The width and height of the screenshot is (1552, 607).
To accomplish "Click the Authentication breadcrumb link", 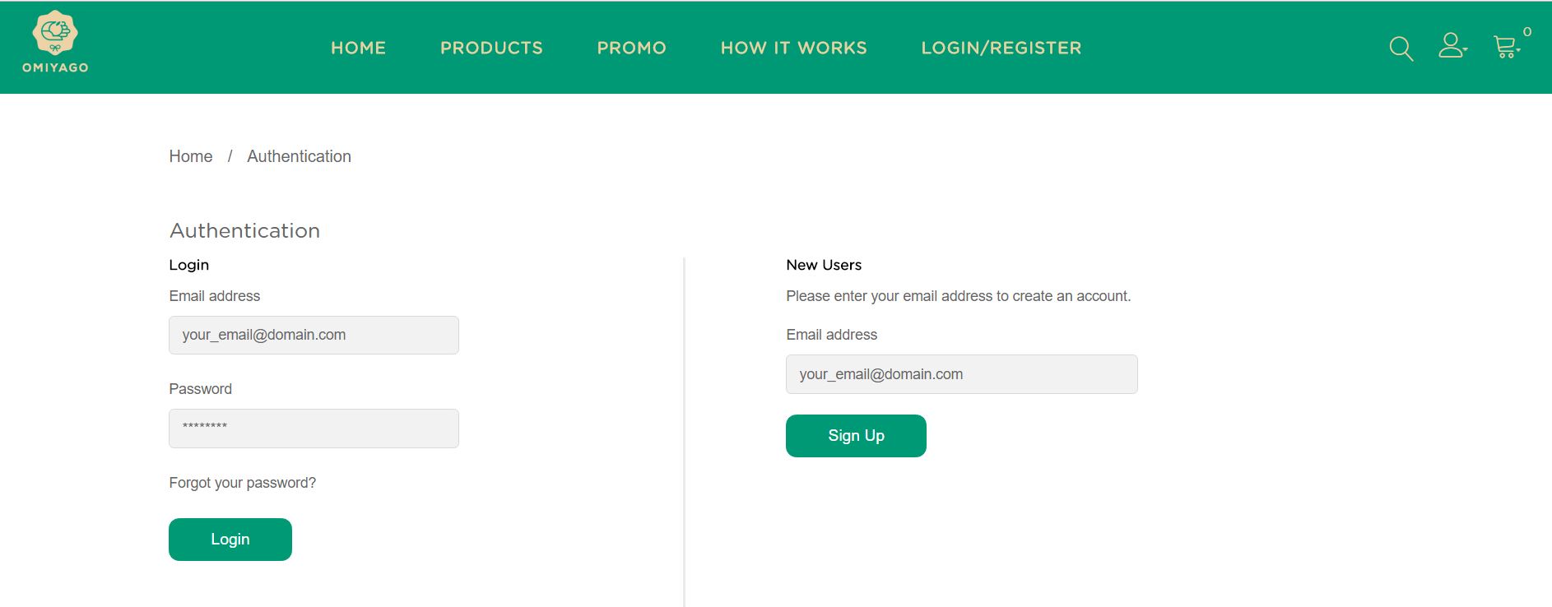I will click(x=299, y=156).
